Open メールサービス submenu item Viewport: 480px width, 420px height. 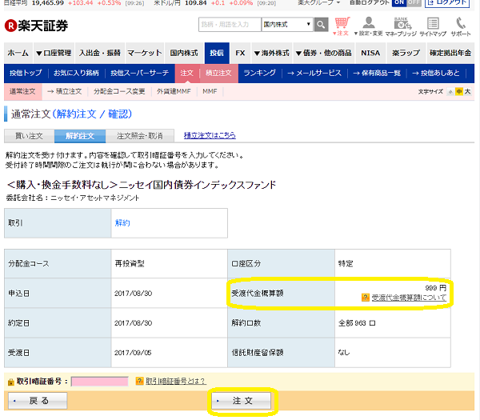[314, 73]
